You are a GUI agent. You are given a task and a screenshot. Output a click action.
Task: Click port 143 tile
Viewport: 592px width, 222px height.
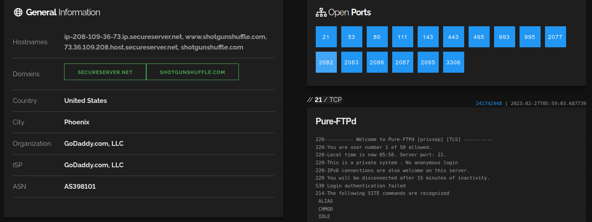pyautogui.click(x=428, y=37)
